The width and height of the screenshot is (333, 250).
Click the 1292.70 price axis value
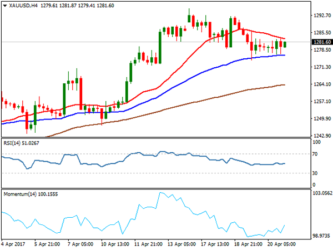(322, 16)
